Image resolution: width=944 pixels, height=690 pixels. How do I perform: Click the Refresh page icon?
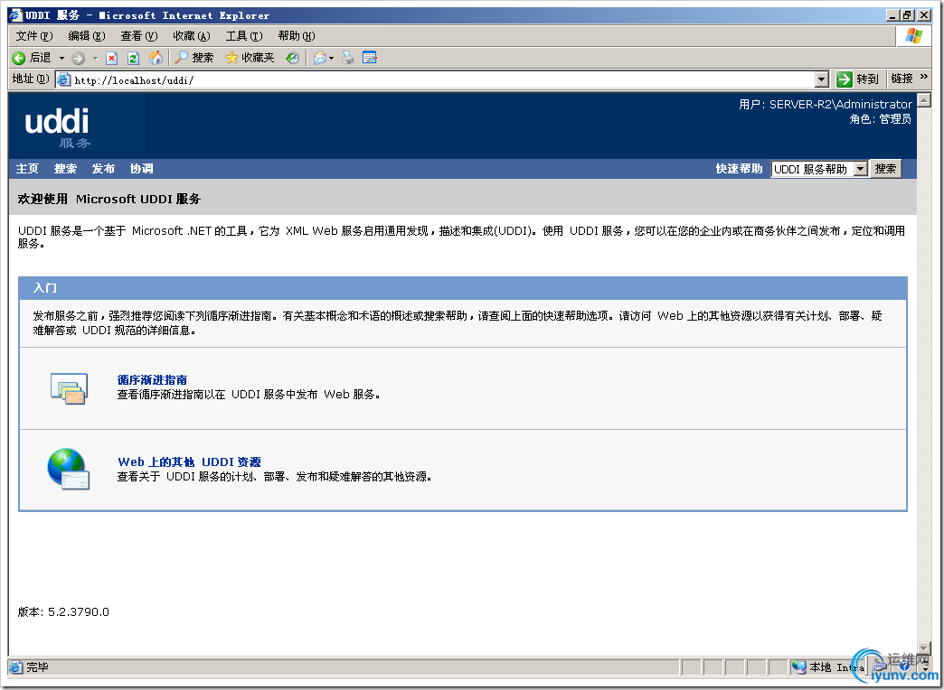(x=133, y=58)
